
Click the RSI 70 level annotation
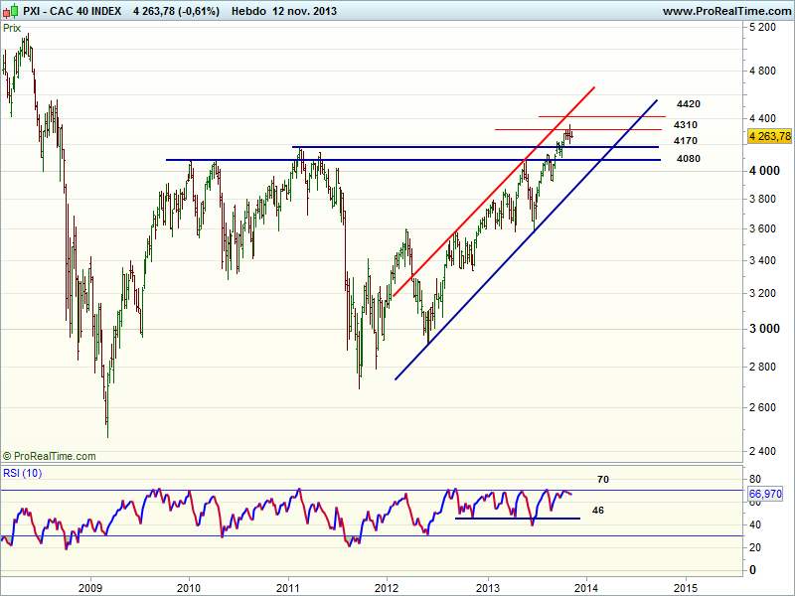602,480
